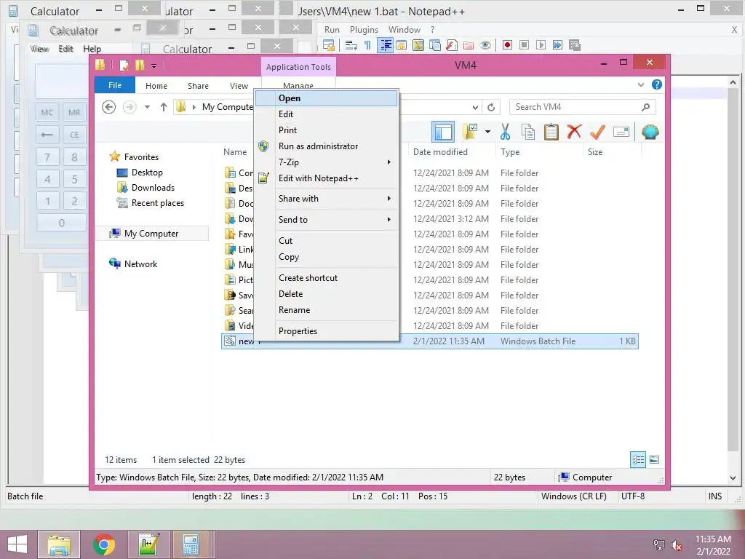The image size is (745, 559).
Task: Click the Function List icon in Notepad++
Action: tap(452, 45)
